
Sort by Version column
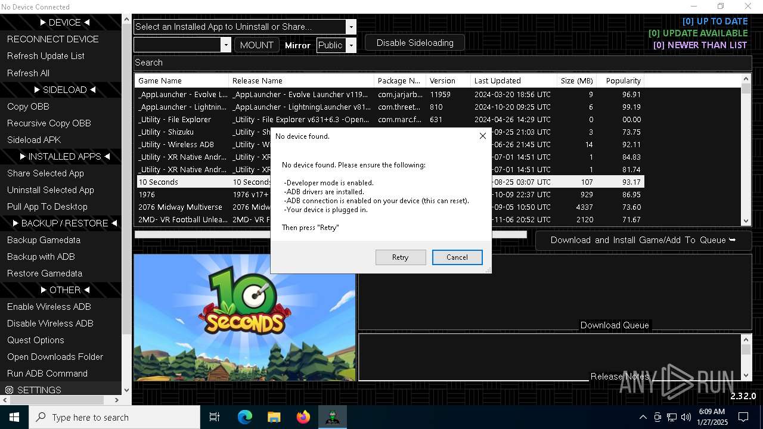pyautogui.click(x=448, y=80)
